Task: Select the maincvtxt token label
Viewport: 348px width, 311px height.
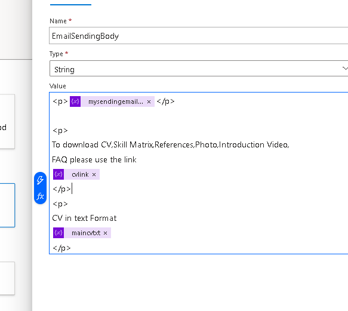Action: (x=86, y=233)
